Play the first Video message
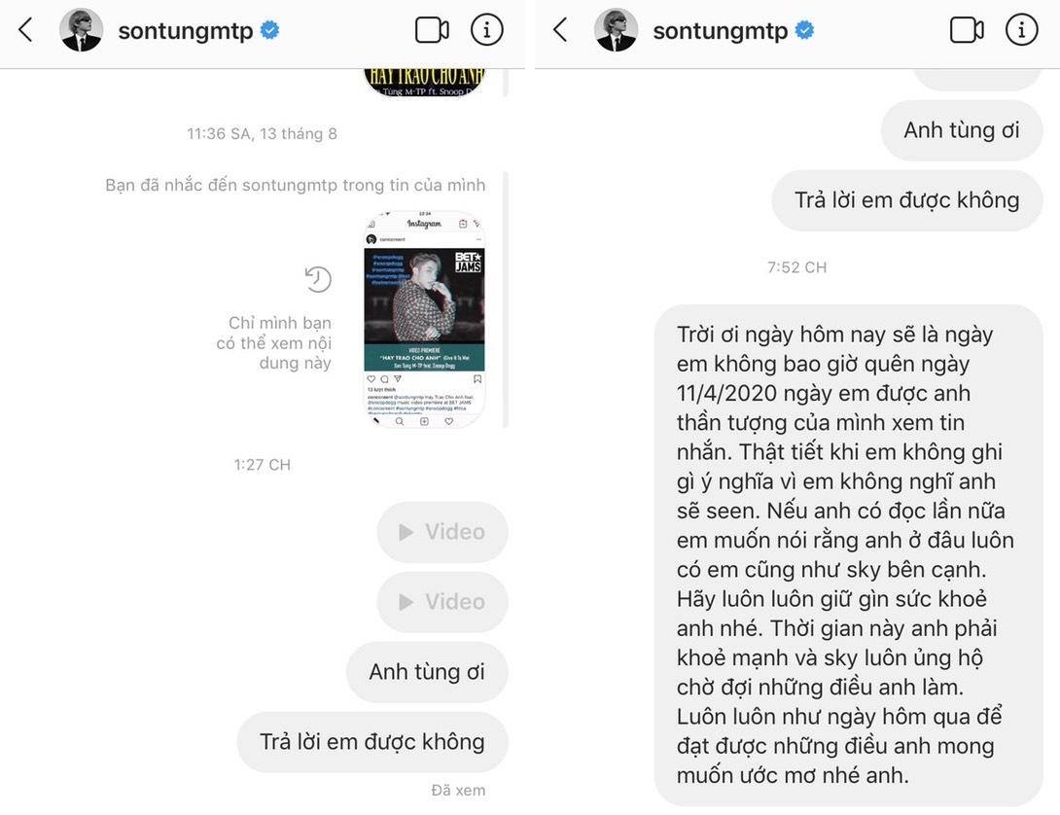This screenshot has width=1060, height=815. click(442, 532)
